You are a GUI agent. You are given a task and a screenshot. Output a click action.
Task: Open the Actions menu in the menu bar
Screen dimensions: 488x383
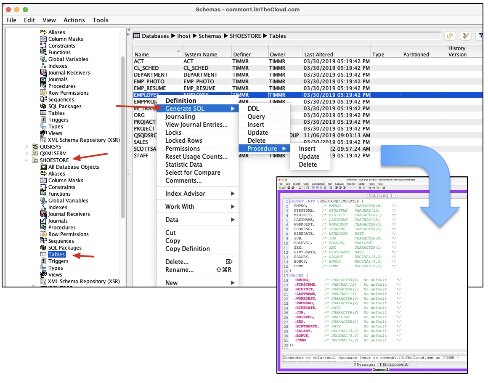tap(74, 20)
